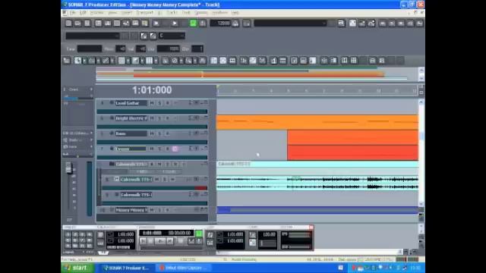The width and height of the screenshot is (486, 273).
Task: Click the Time event field
Action: pos(90,49)
